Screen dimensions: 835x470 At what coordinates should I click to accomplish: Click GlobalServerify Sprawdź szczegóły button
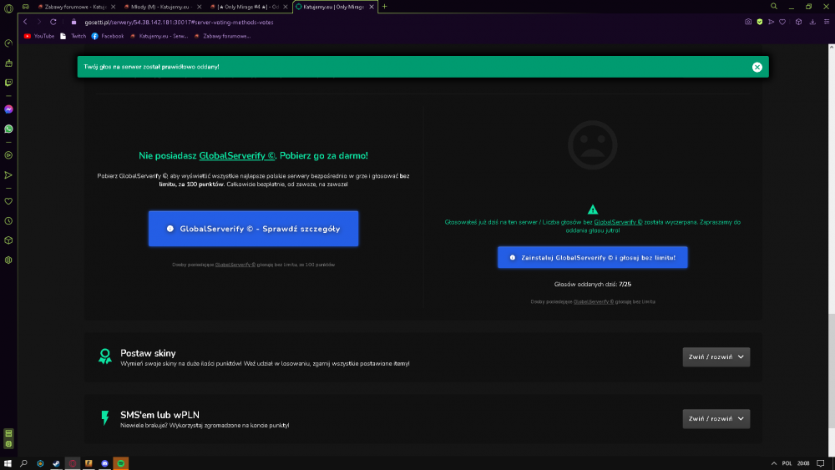[254, 229]
